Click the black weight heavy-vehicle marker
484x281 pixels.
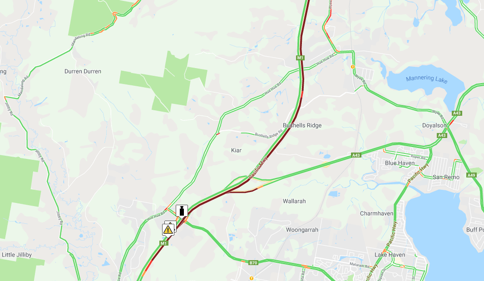182,211
